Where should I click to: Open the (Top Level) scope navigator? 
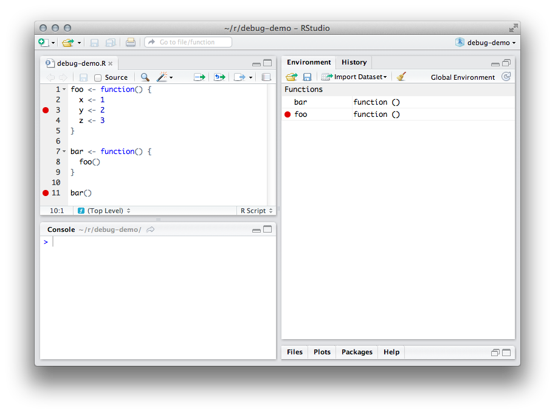(104, 211)
